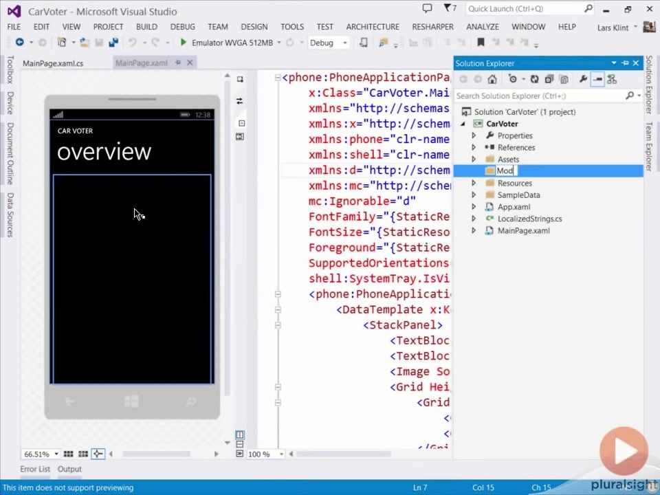Image resolution: width=660 pixels, height=495 pixels.
Task: Toggle auto-hide pin on Solution Explorer
Action: pos(625,63)
